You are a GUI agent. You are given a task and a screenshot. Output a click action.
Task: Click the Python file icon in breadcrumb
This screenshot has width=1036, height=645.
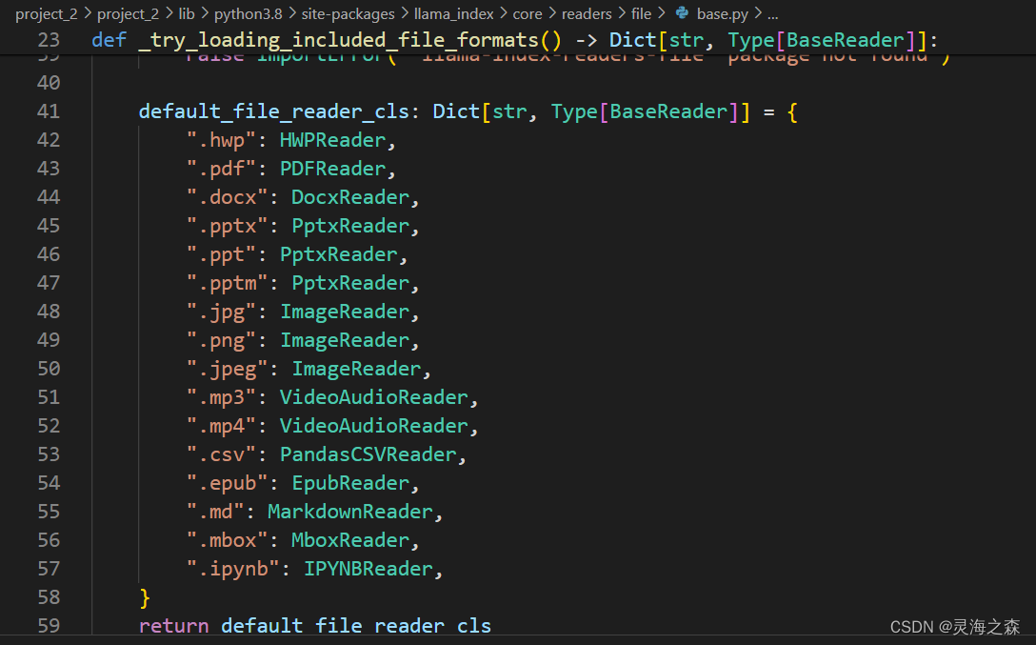pyautogui.click(x=683, y=13)
